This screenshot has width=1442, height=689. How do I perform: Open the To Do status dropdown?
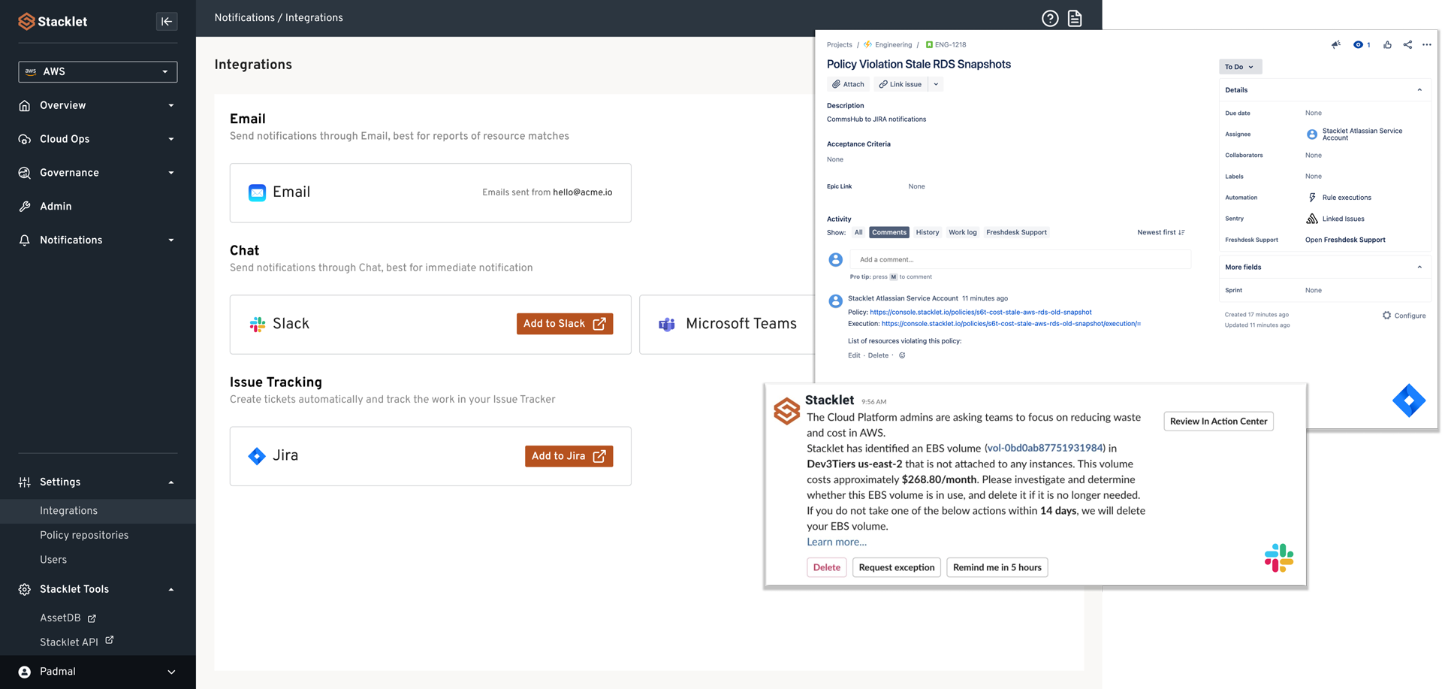click(1239, 67)
